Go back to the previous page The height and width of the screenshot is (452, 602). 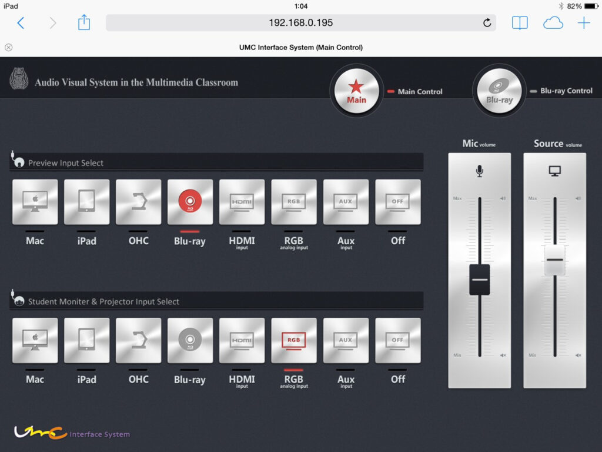(x=21, y=23)
